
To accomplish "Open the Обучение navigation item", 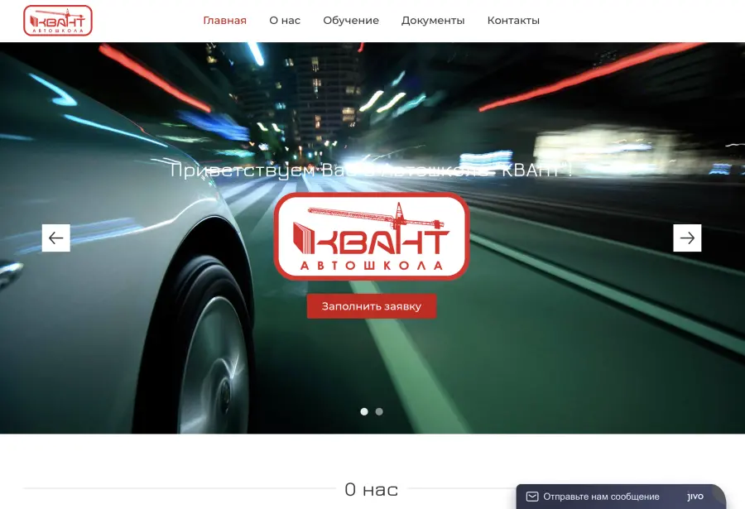I will click(351, 21).
